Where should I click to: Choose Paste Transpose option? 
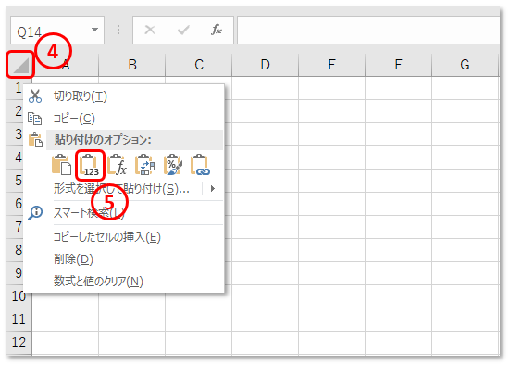(144, 165)
